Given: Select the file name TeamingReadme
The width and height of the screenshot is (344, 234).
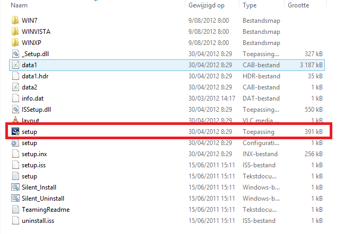Looking at the screenshot, I should 46,210.
